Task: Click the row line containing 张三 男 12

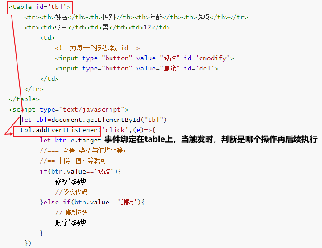Action: pyautogui.click(x=97, y=27)
